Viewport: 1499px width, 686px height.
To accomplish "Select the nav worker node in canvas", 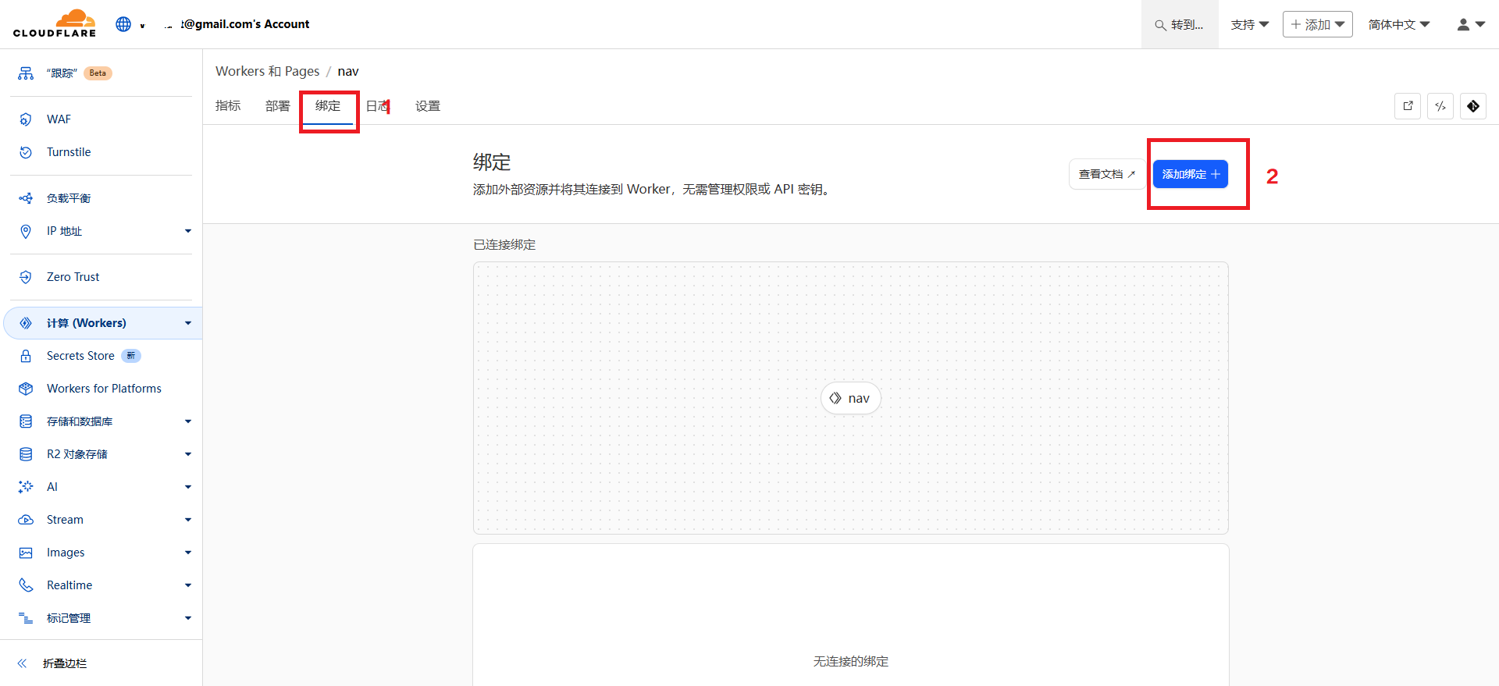I will (x=850, y=398).
